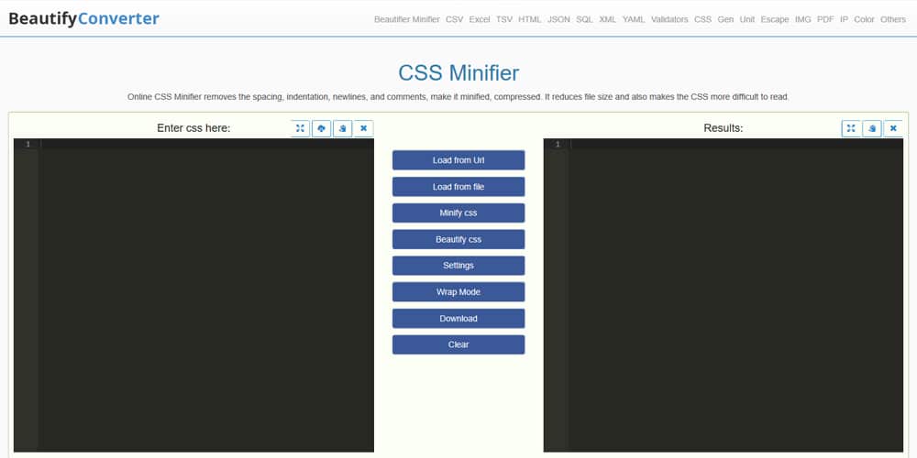Select the Color menu item in the navbar

pos(864,19)
